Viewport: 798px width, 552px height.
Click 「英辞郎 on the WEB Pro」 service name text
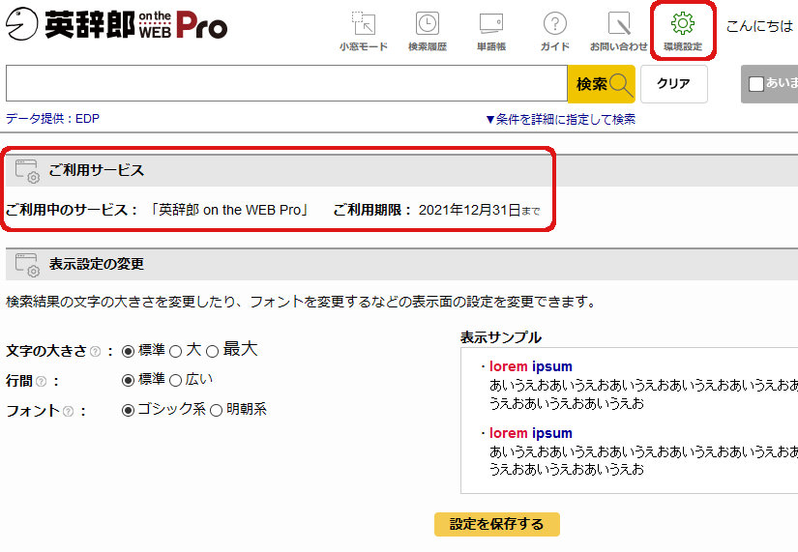(229, 210)
